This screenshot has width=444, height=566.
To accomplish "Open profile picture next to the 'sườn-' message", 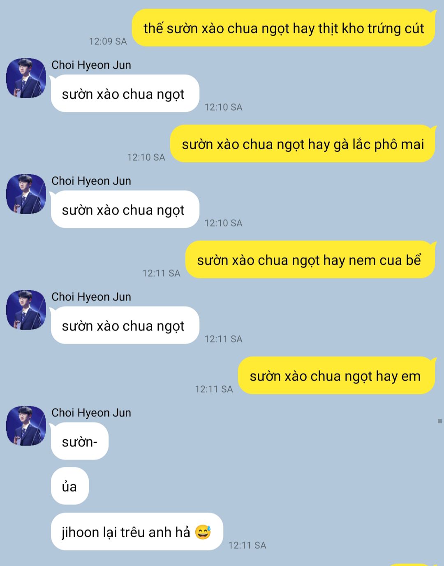I will click(26, 426).
